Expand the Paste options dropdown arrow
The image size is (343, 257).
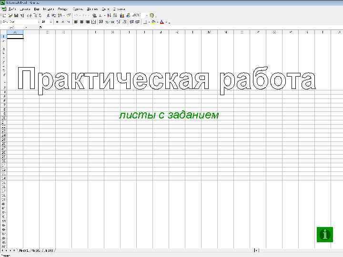tap(64, 15)
